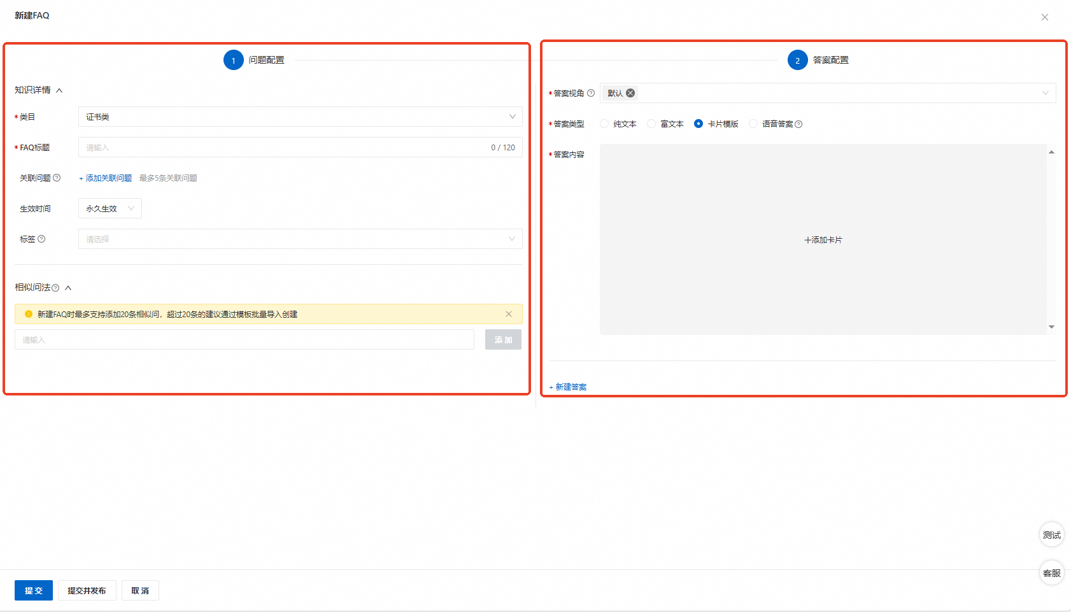
Task: Click the 提交并发布 button
Action: (87, 590)
